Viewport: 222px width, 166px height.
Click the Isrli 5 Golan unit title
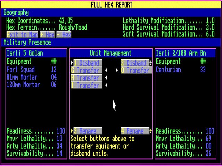coord(24,53)
